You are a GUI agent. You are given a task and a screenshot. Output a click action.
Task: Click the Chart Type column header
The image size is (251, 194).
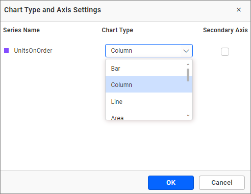[x=117, y=30]
